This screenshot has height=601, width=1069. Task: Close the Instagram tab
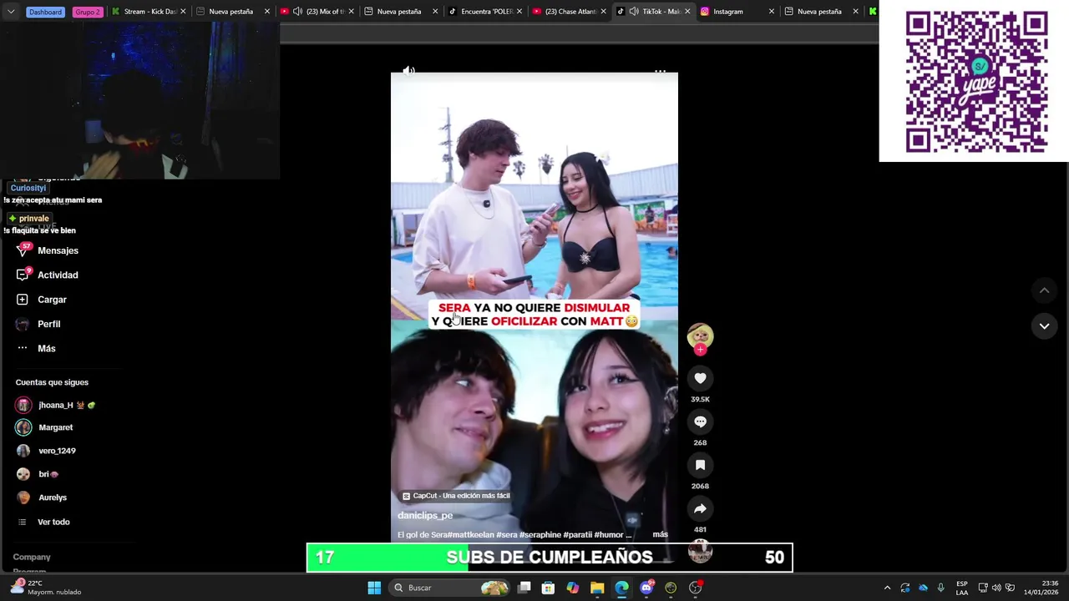771,12
